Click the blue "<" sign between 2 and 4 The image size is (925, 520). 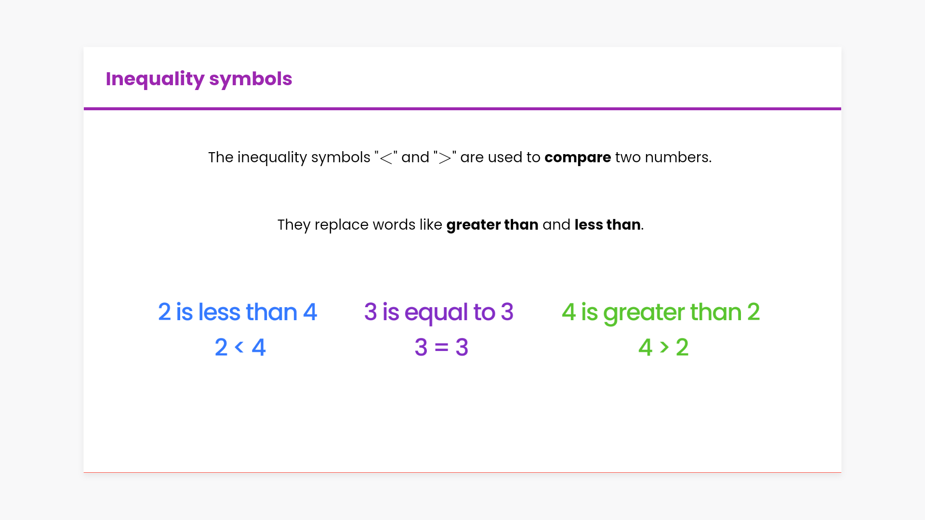[239, 347]
